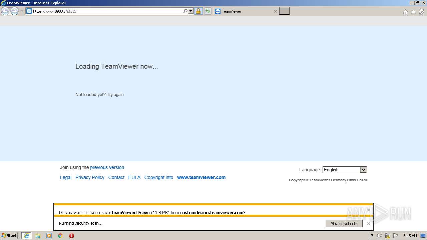Open the recent pages dropdown arrow
The height and width of the screenshot is (240, 427).
coord(22,11)
